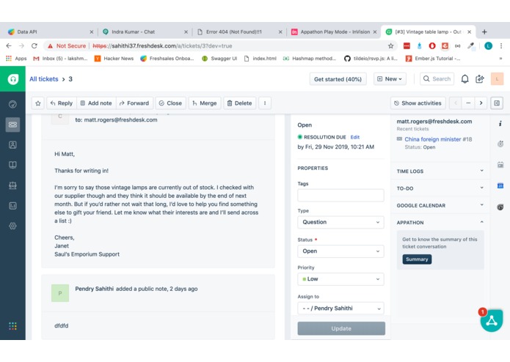This screenshot has height=362, width=510.
Task: Toggle the side panel layout icon
Action: pyautogui.click(x=497, y=103)
